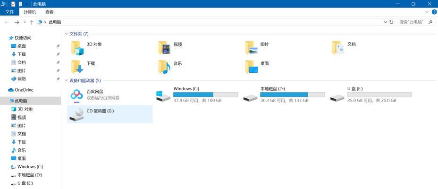Click the U 盘 (E:) capacity bar

[379, 94]
